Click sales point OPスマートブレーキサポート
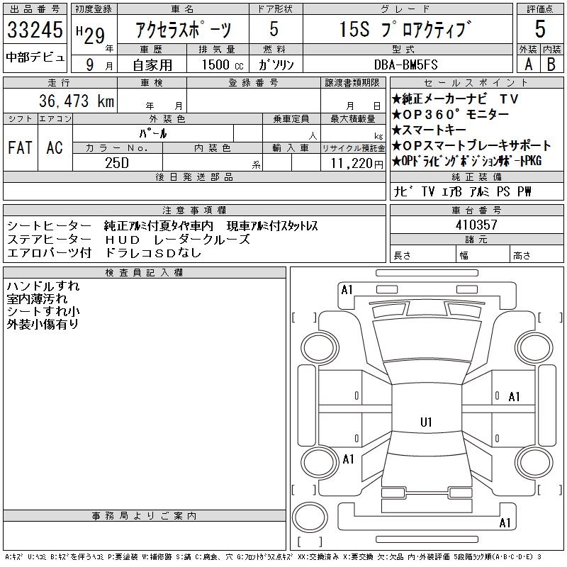 click(x=471, y=145)
